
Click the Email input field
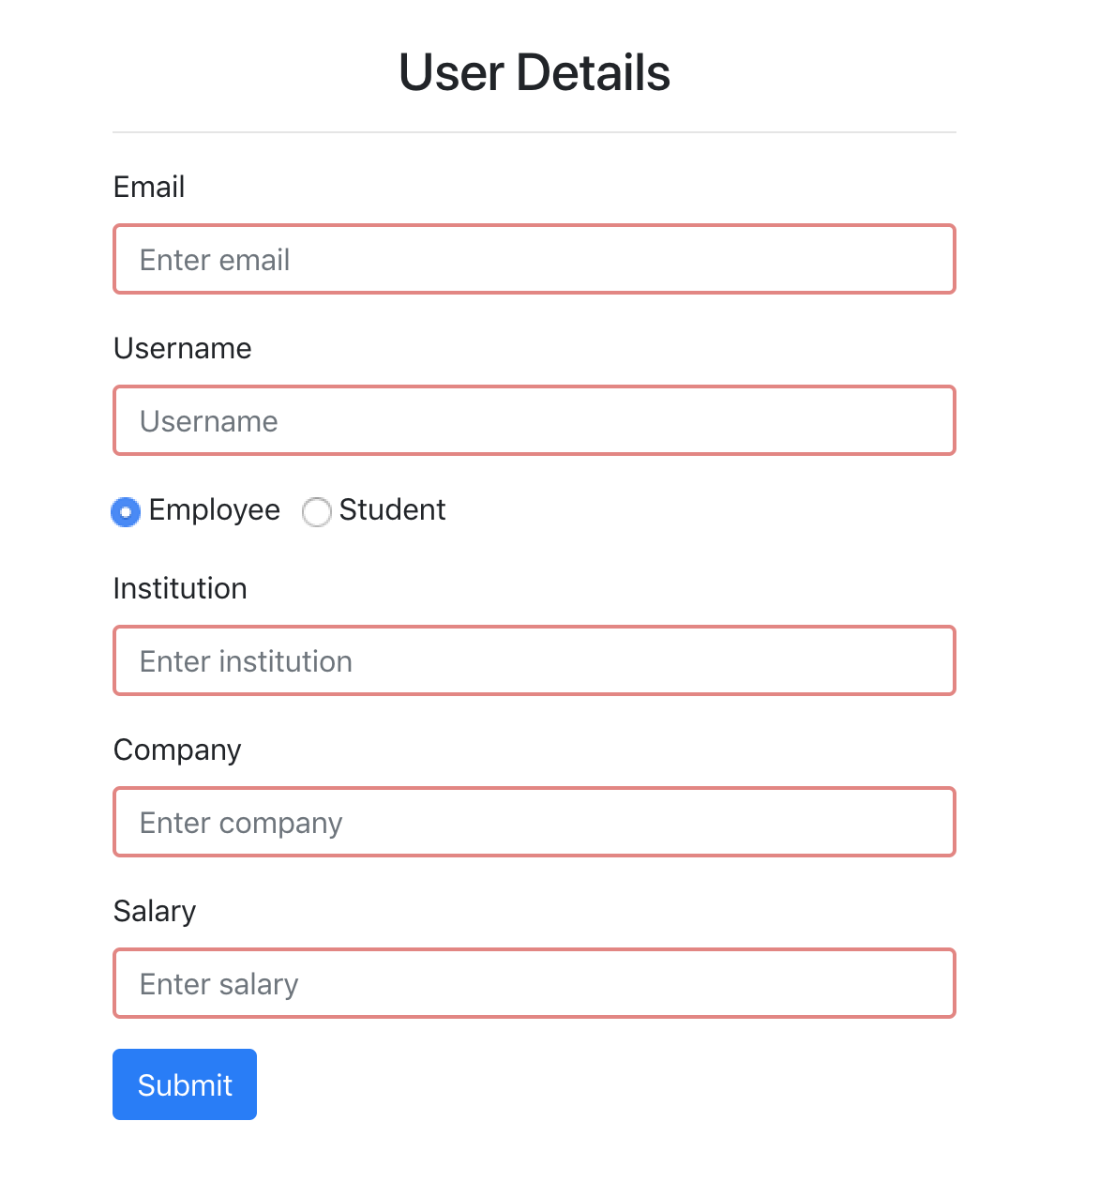534,259
